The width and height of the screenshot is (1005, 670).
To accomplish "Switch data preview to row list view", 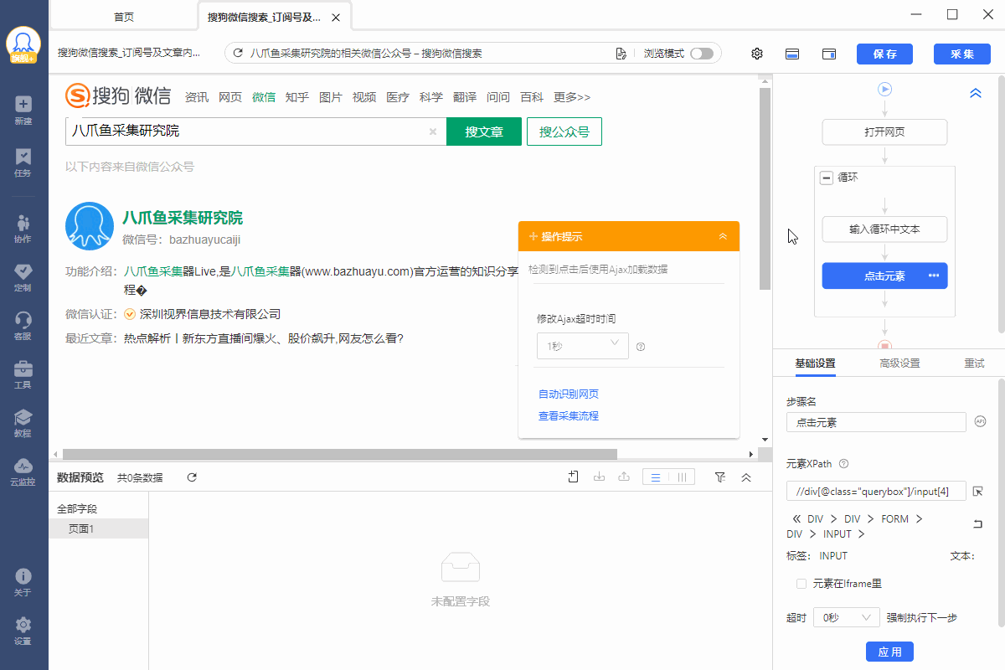I will coord(656,477).
